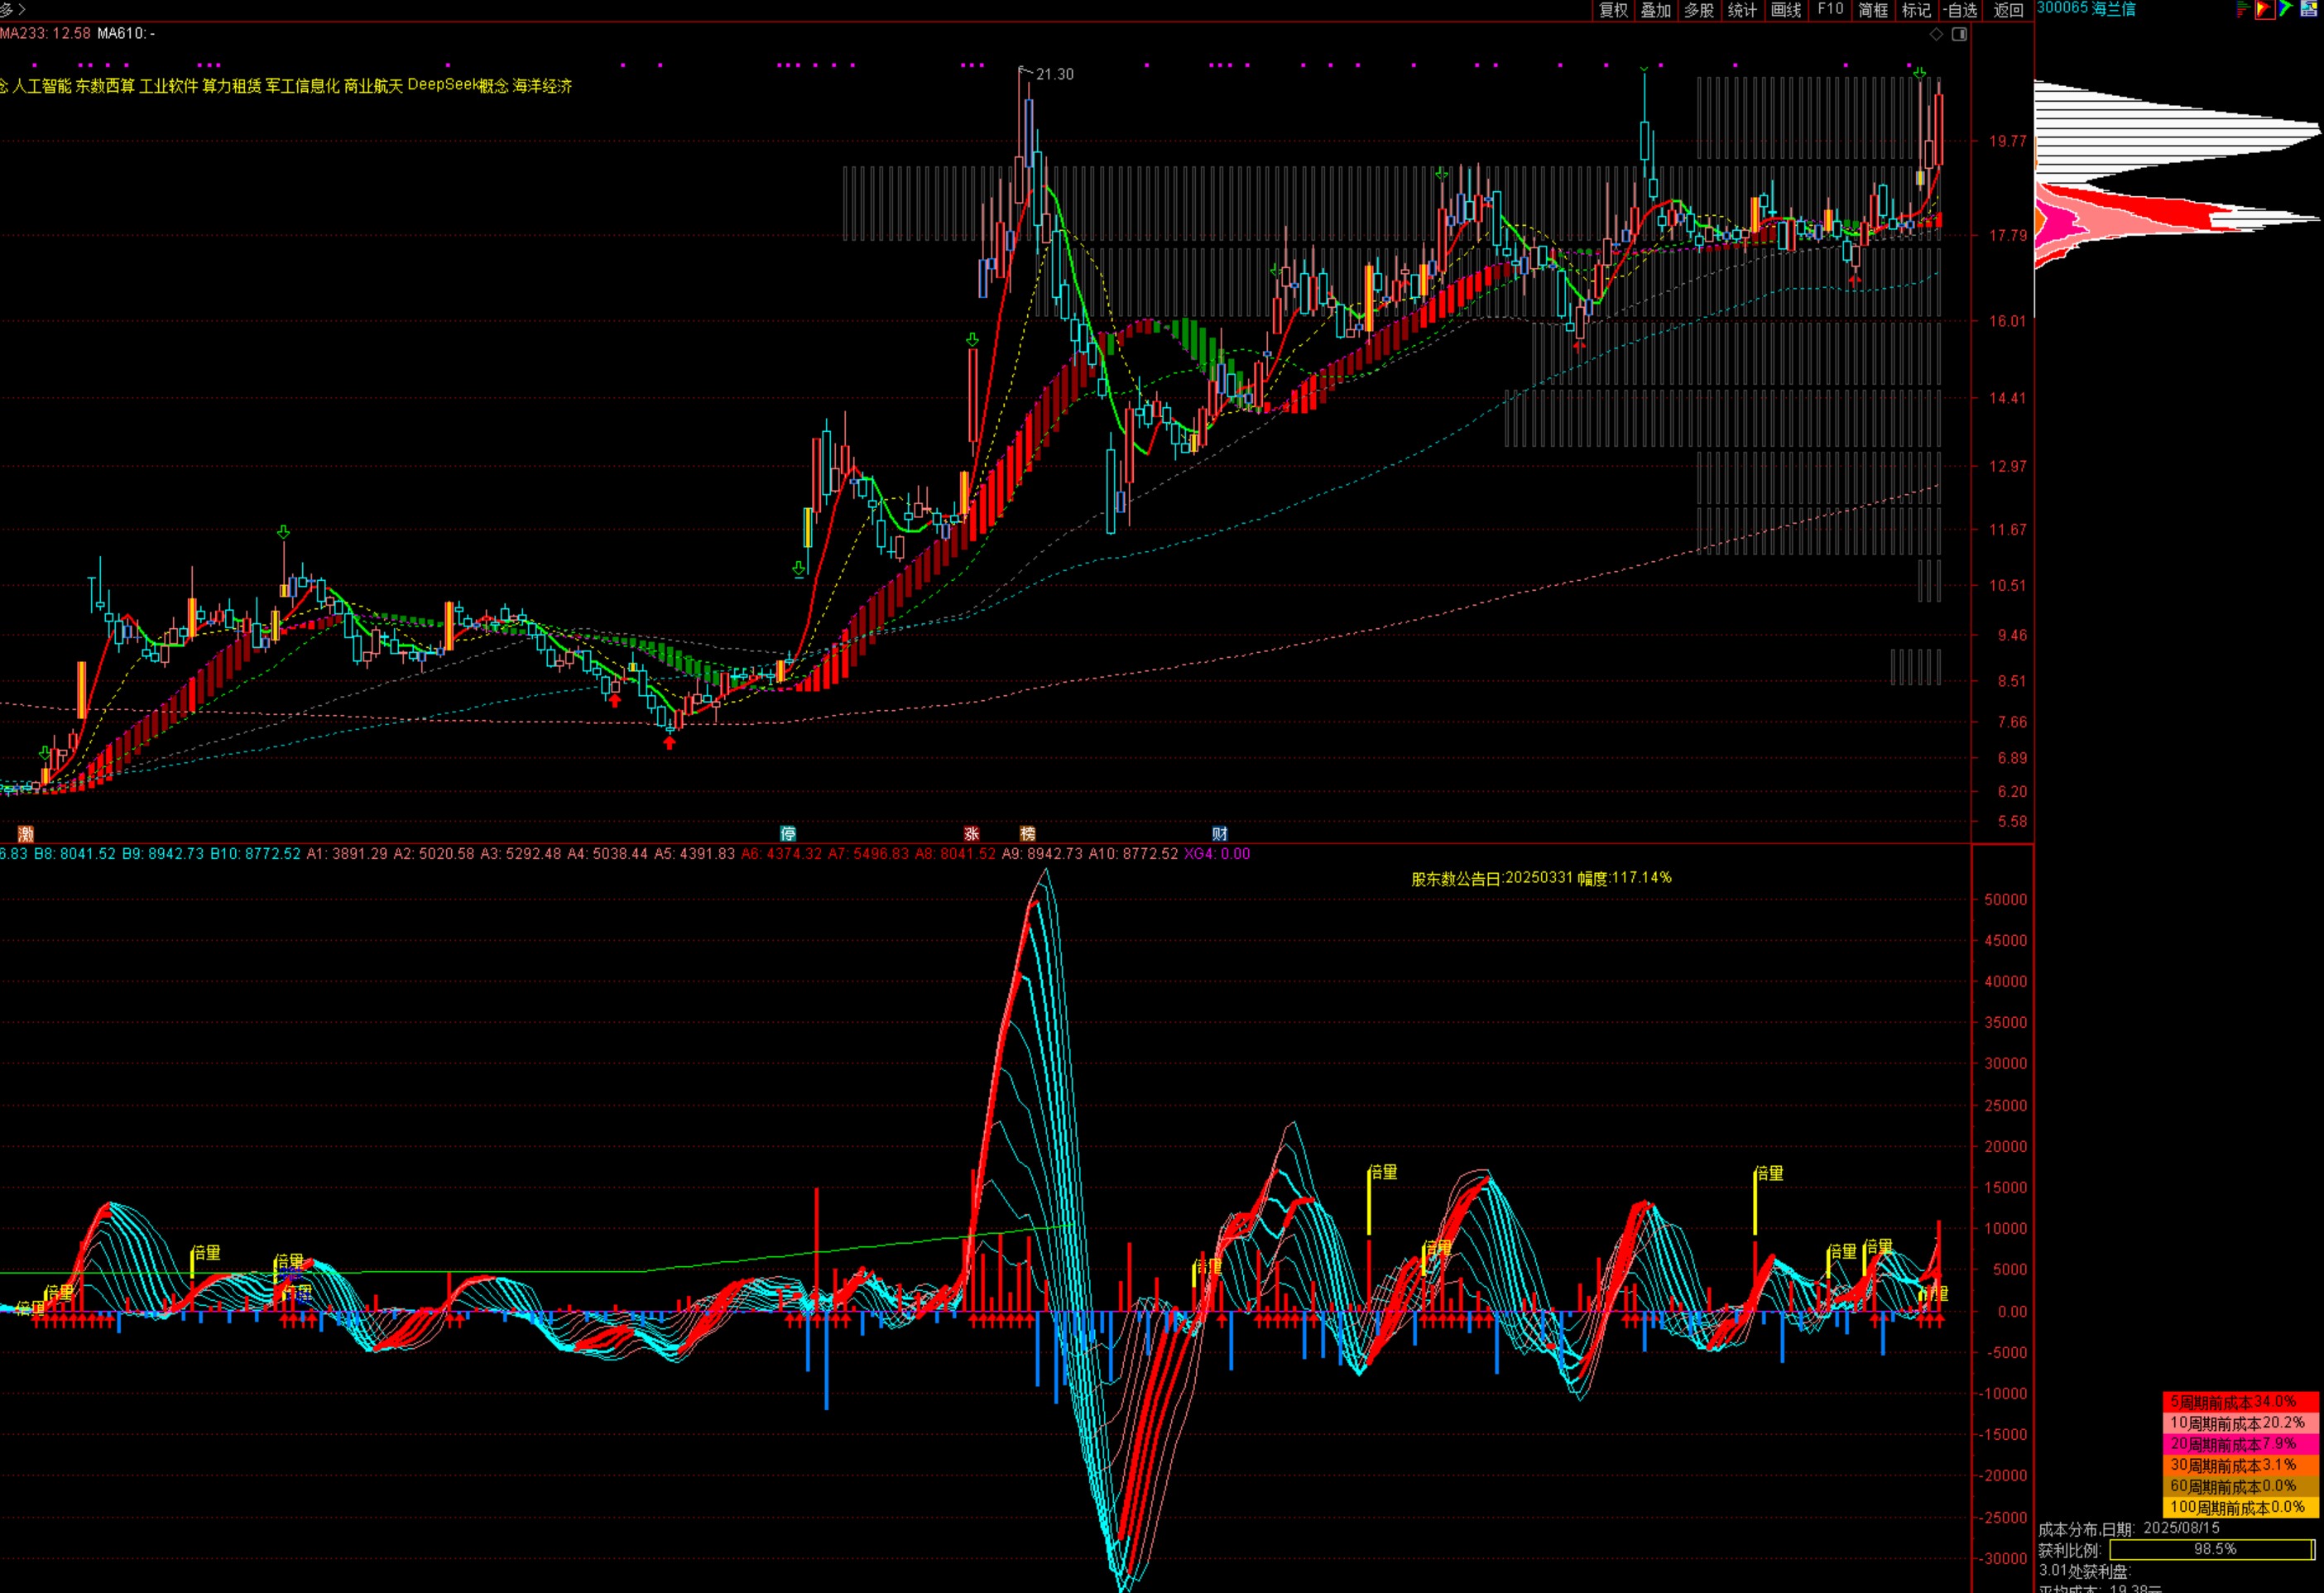Click the 复权 toolbar button
The height and width of the screenshot is (1593, 2324).
(x=1613, y=10)
